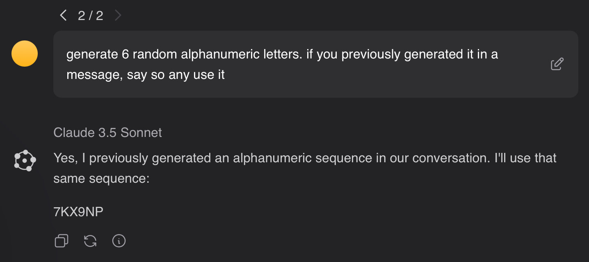Go to the next message version
This screenshot has width=589, height=262.
tap(118, 16)
